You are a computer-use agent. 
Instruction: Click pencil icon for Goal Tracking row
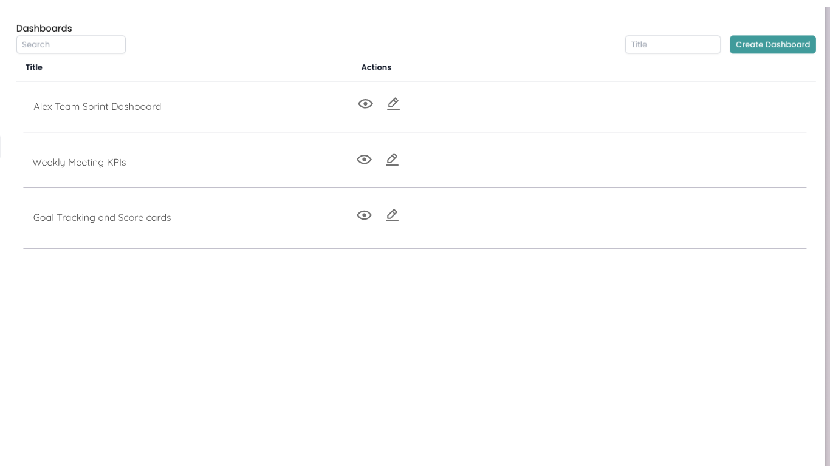(392, 215)
